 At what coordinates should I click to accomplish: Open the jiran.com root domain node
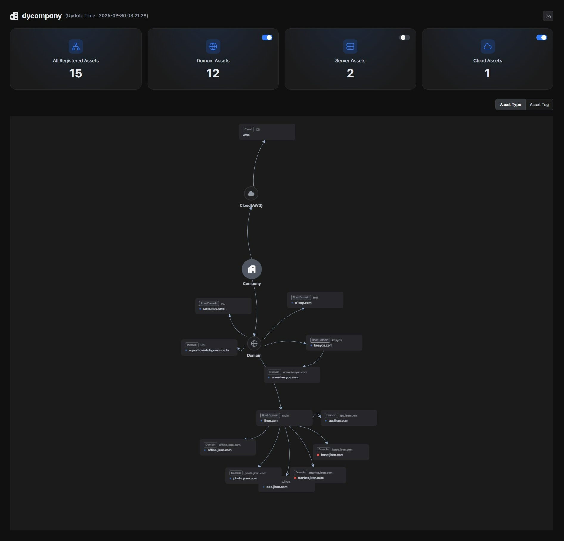pos(284,418)
